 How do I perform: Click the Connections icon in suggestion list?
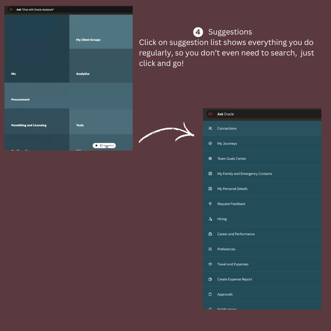click(x=210, y=128)
